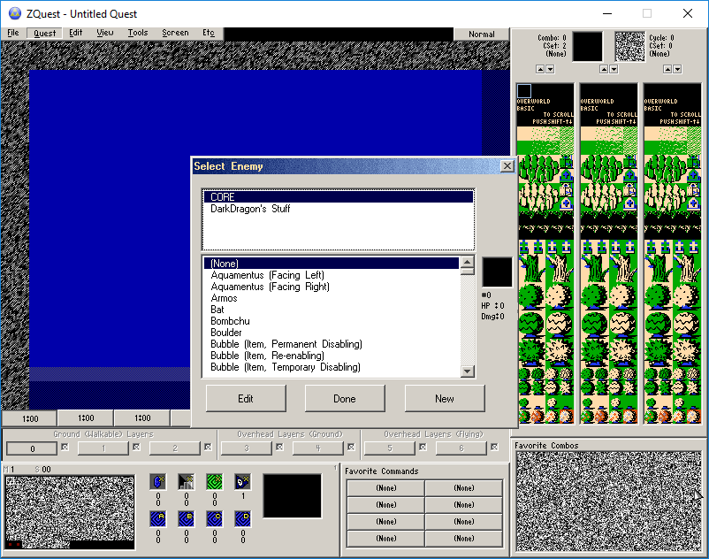This screenshot has height=559, width=709.
Task: Click the up arrow under the Cycle info
Action: pyautogui.click(x=667, y=69)
